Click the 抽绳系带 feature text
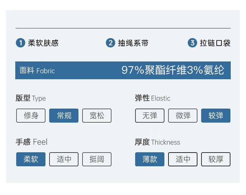This screenshot has height=195, width=246. (133, 43)
